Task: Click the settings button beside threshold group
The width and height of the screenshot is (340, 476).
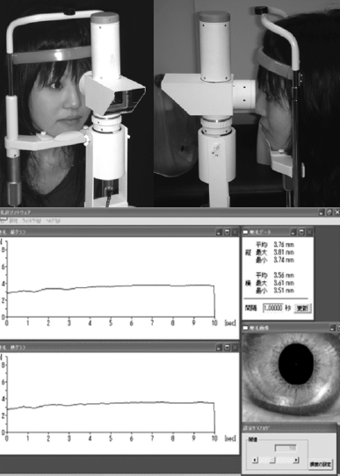Action: point(321,465)
